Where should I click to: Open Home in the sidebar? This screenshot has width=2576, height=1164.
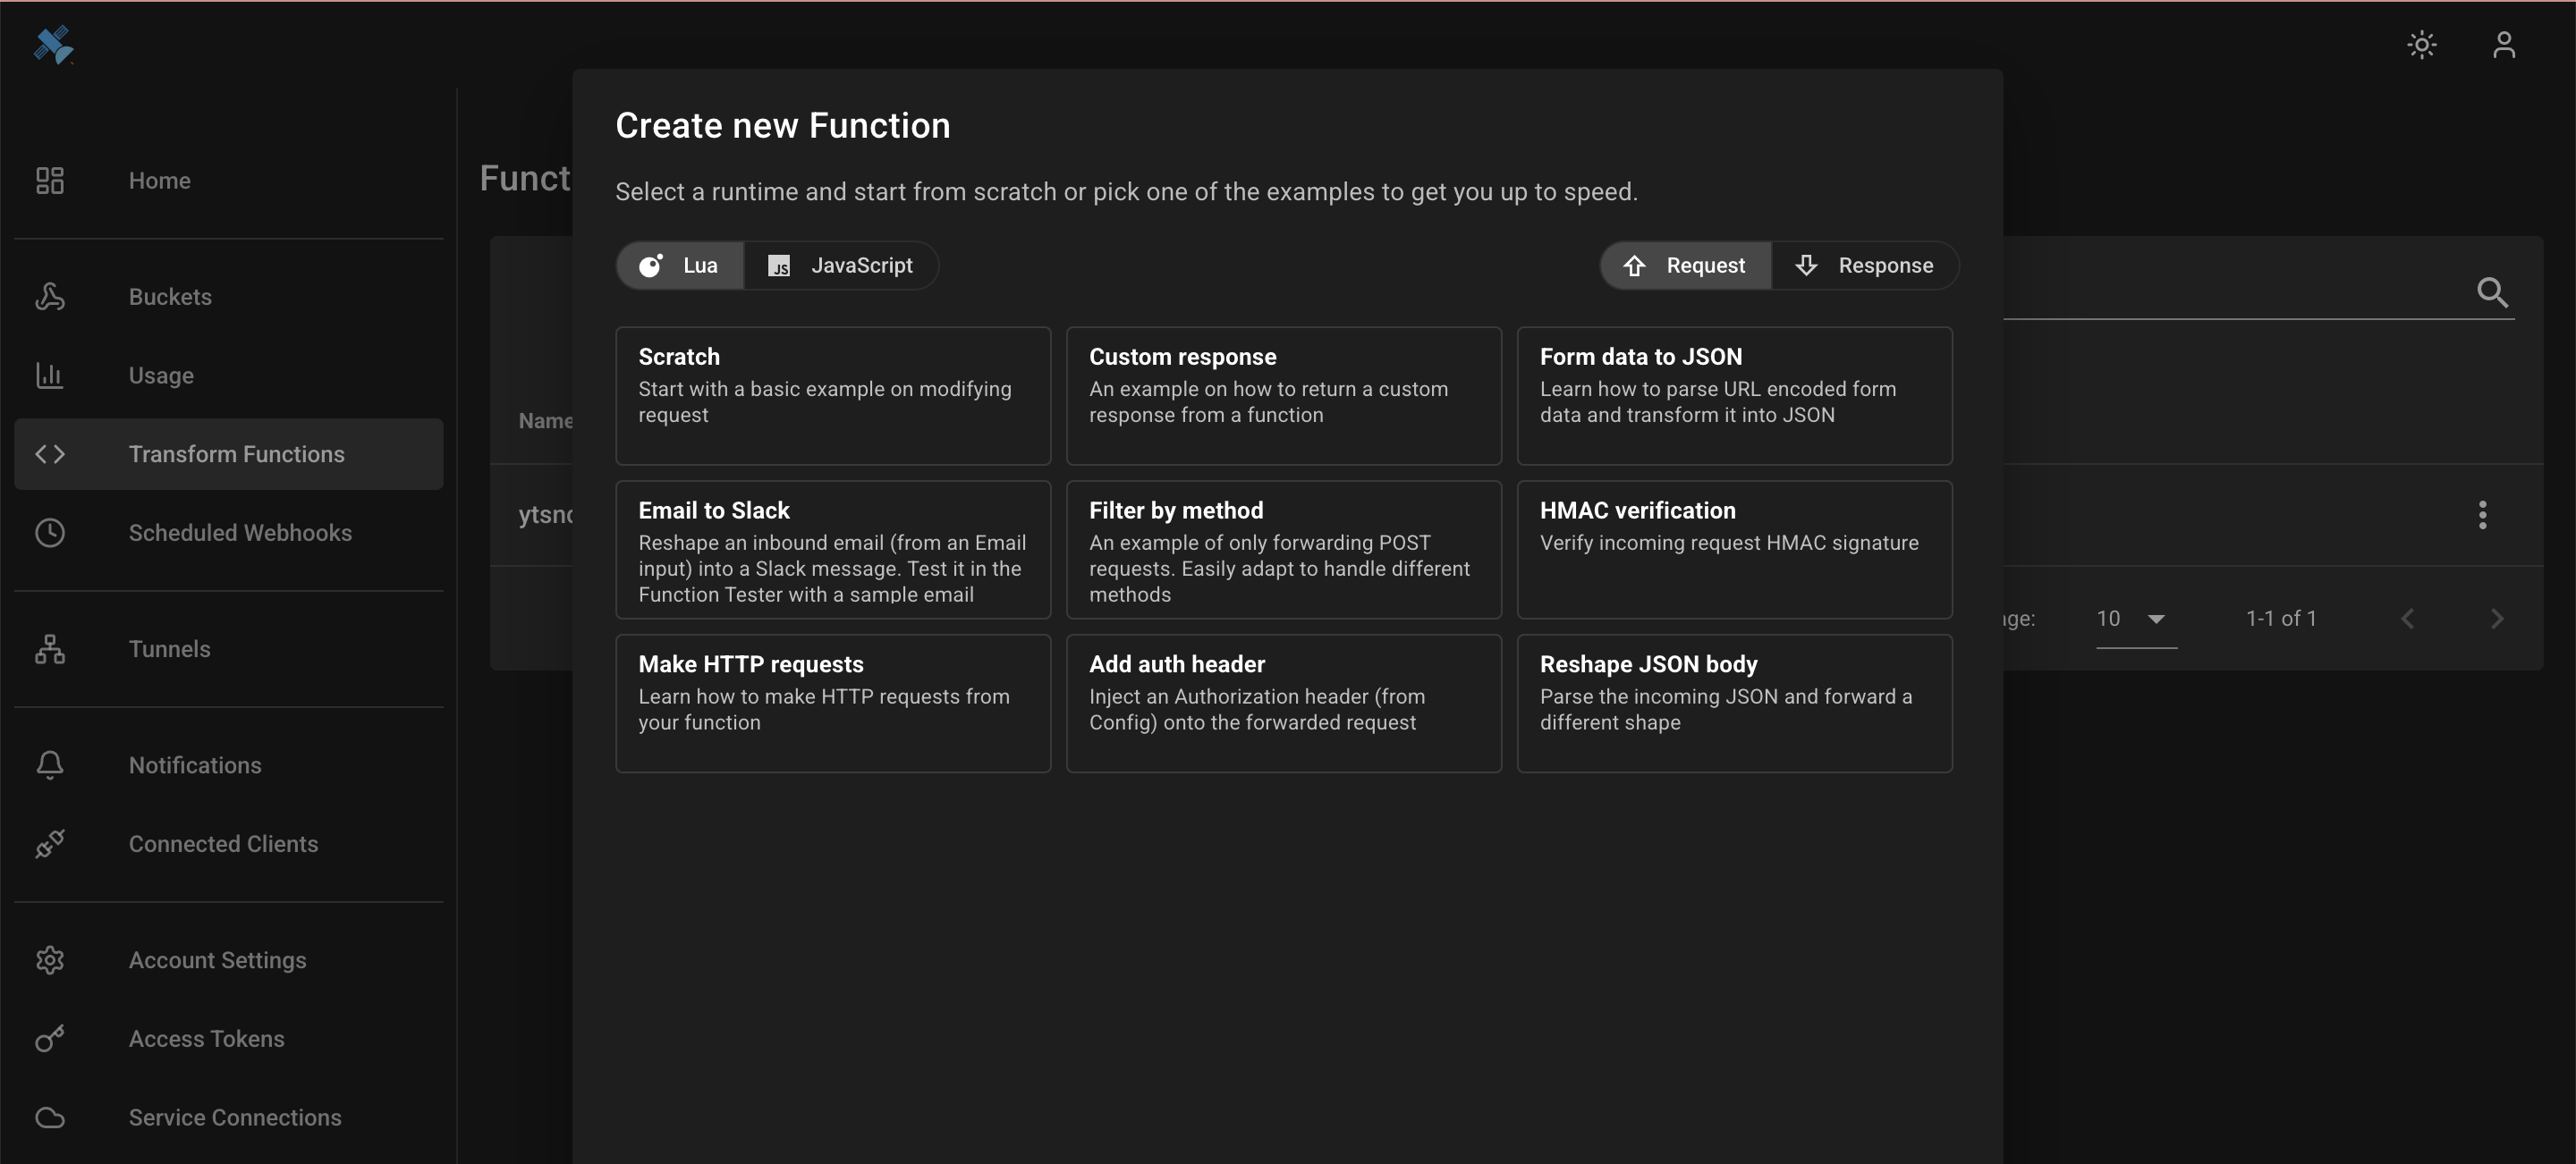point(229,180)
